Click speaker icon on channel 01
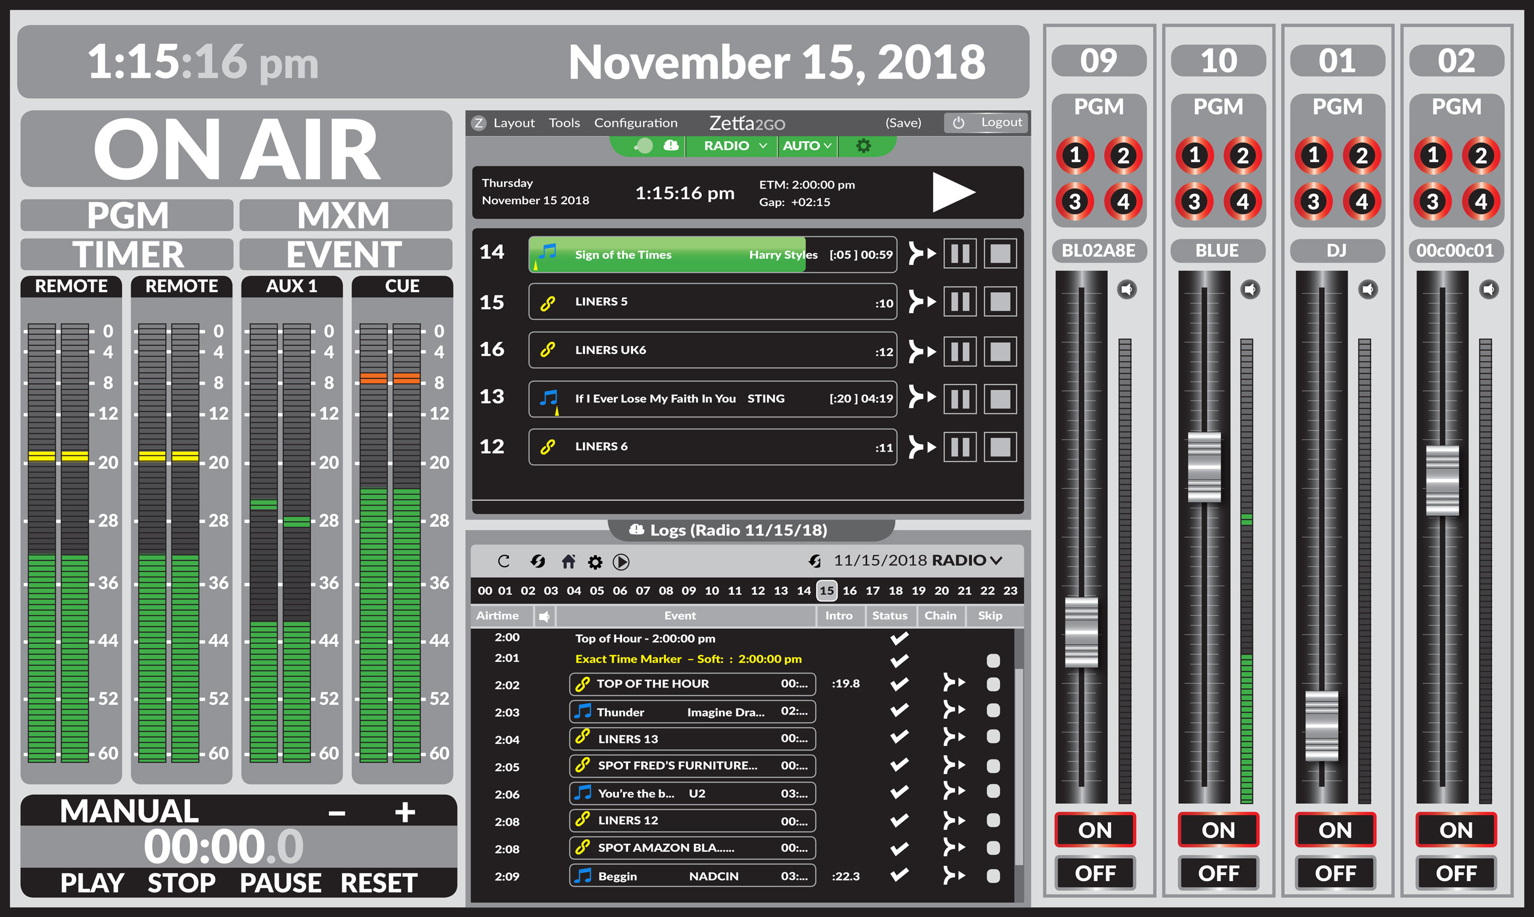The image size is (1534, 917). click(x=1369, y=289)
